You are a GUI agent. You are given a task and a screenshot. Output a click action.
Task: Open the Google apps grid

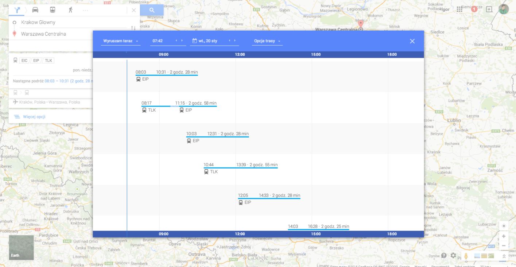pyautogui.click(x=459, y=9)
